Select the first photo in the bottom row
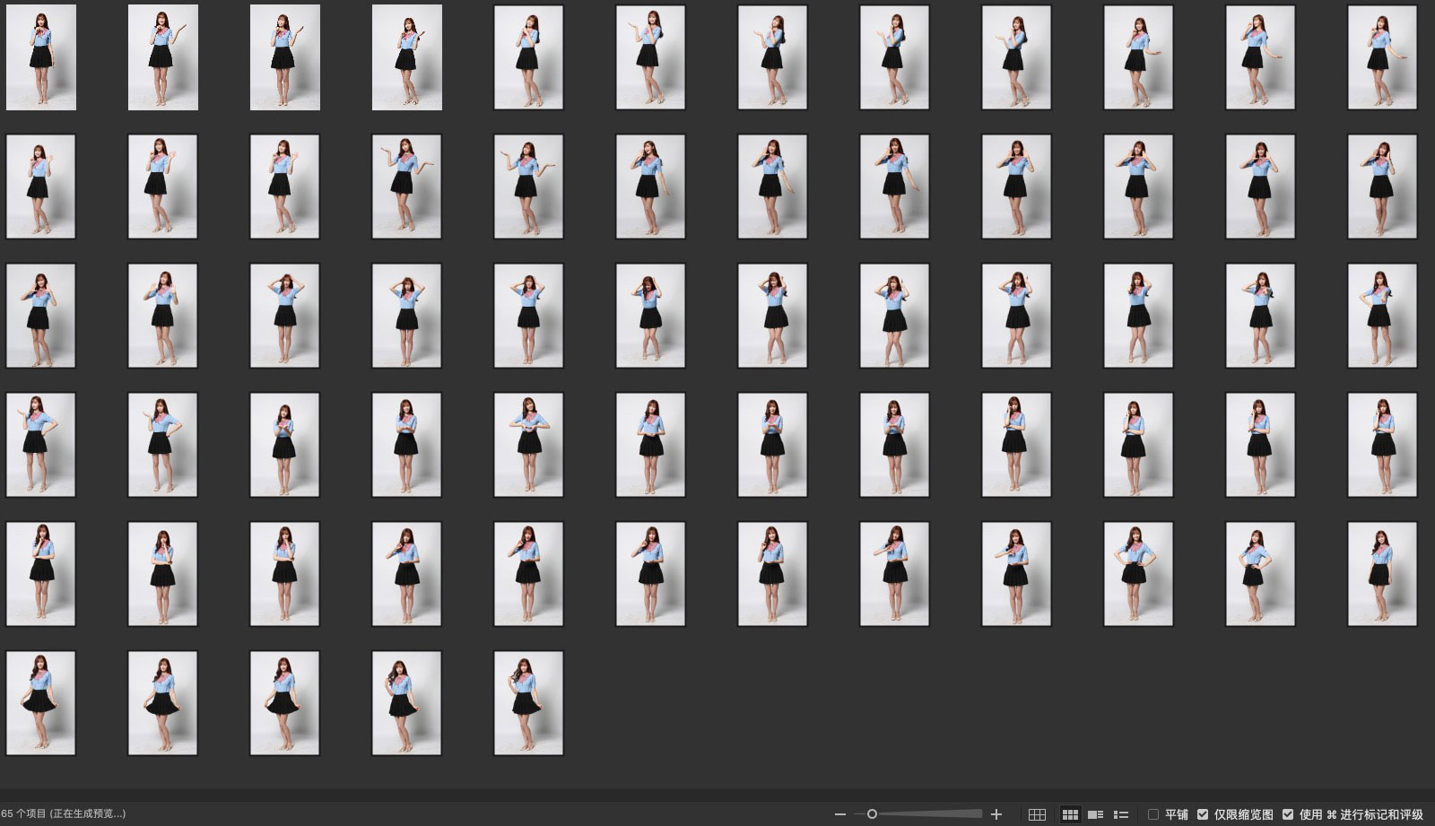 (41, 703)
